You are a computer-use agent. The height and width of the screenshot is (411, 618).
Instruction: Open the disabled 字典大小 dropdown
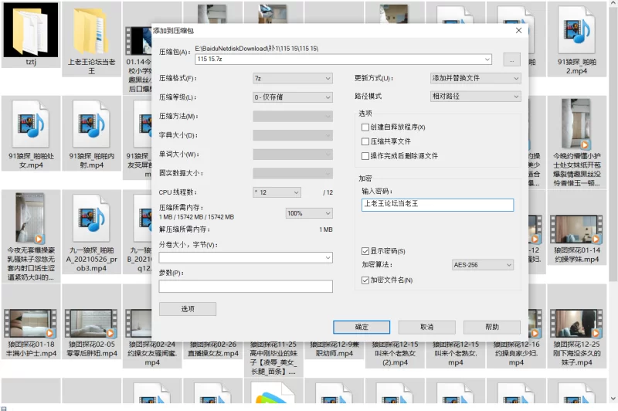coord(293,135)
